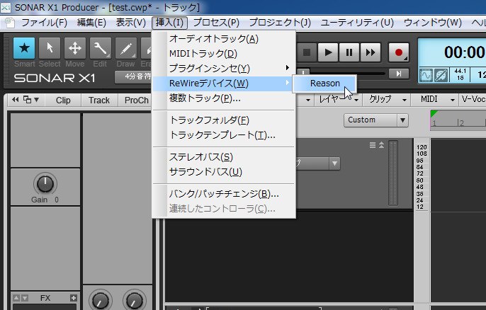Click the crossed-out metronome icon near time display

pos(441,75)
